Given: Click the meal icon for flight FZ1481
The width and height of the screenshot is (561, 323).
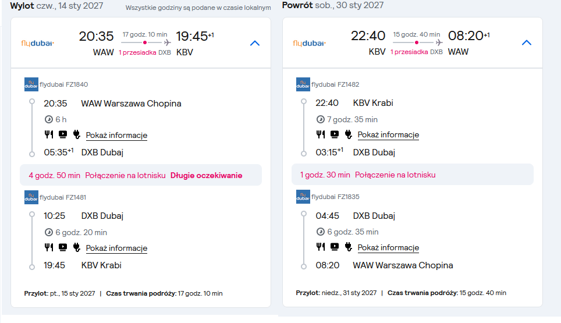Looking at the screenshot, I should point(48,247).
